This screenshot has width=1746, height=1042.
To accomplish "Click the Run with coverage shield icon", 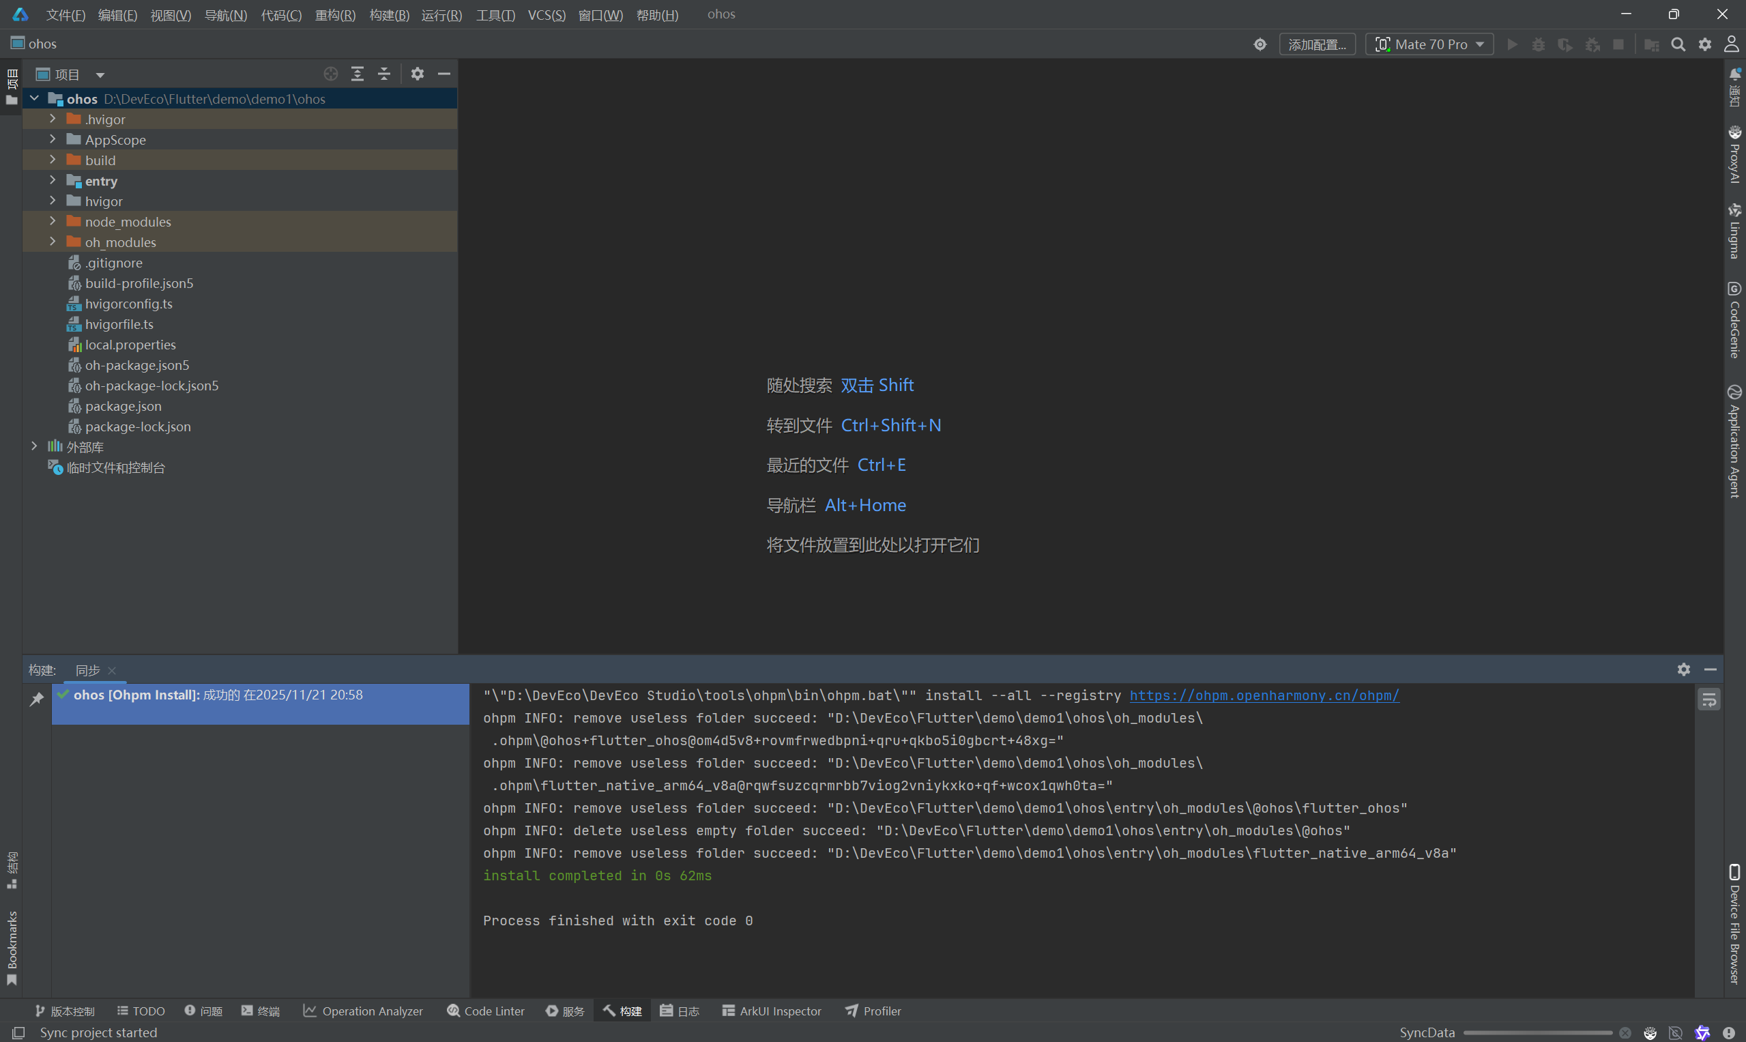I will tap(1565, 44).
